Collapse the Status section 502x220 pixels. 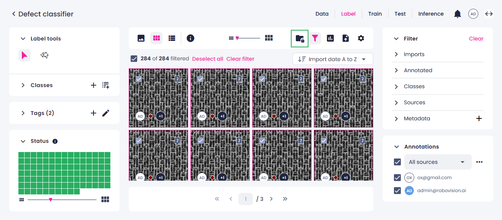pyautogui.click(x=23, y=141)
